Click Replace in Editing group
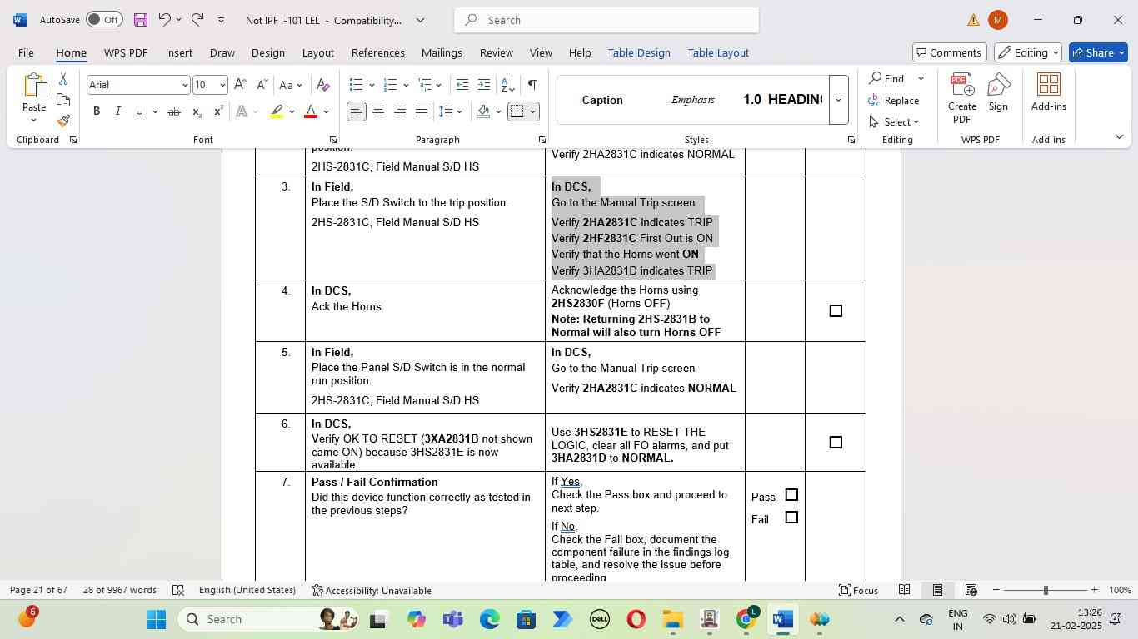The width and height of the screenshot is (1138, 639). (x=894, y=101)
